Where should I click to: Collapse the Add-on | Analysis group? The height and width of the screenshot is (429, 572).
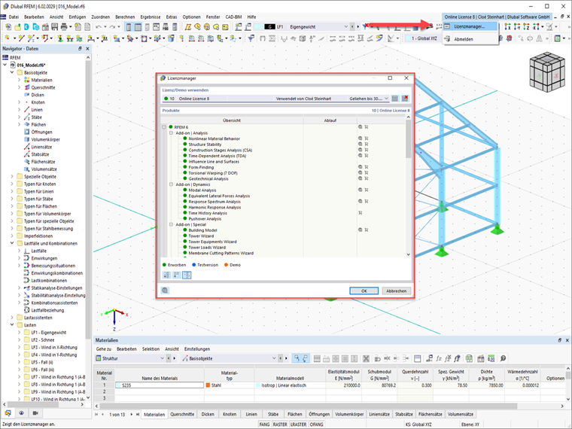point(171,132)
